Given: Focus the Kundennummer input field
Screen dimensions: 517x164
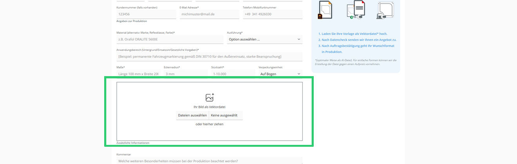Looking at the screenshot, I should (x=146, y=14).
